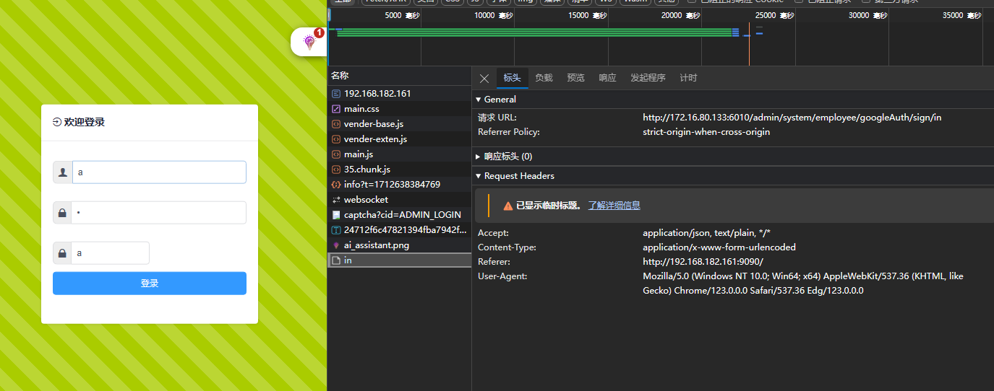Viewport: 994px width, 391px height.
Task: Open the 预览 tab
Action: 575,78
